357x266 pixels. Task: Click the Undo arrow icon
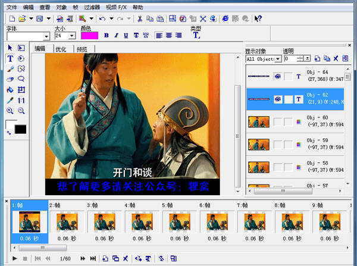tap(102, 18)
